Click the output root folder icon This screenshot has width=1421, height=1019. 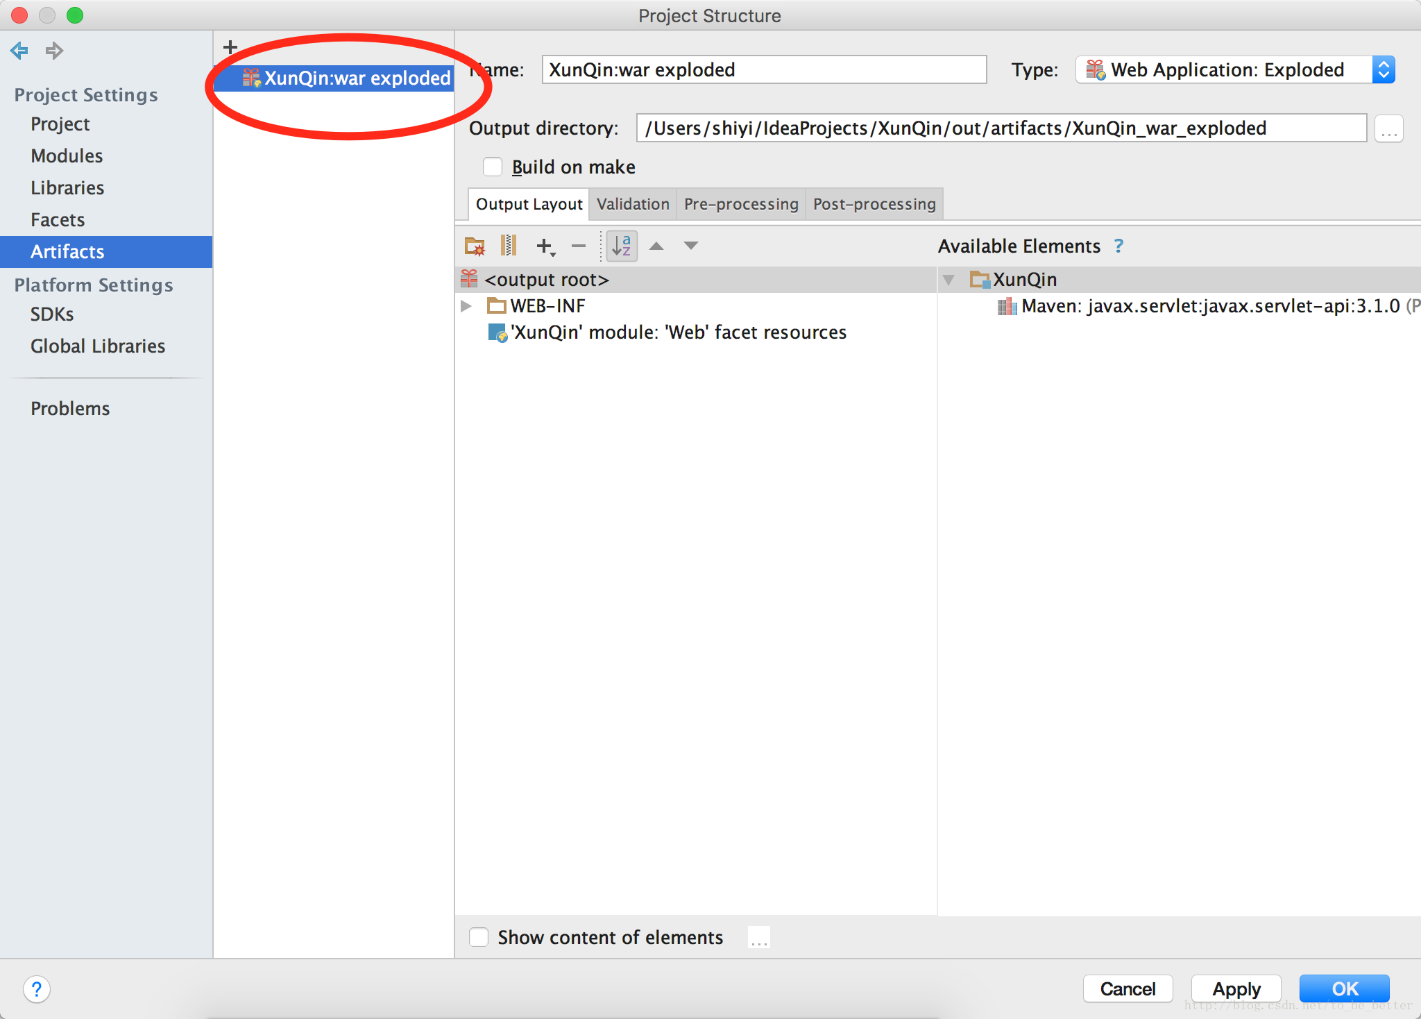tap(474, 278)
